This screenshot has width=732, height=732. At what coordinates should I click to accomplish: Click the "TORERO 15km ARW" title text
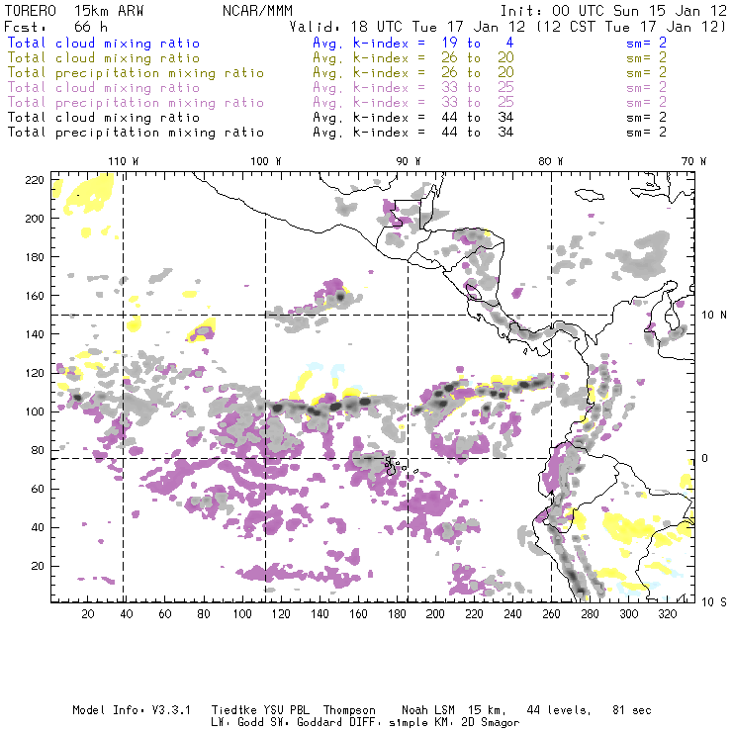coord(74,11)
